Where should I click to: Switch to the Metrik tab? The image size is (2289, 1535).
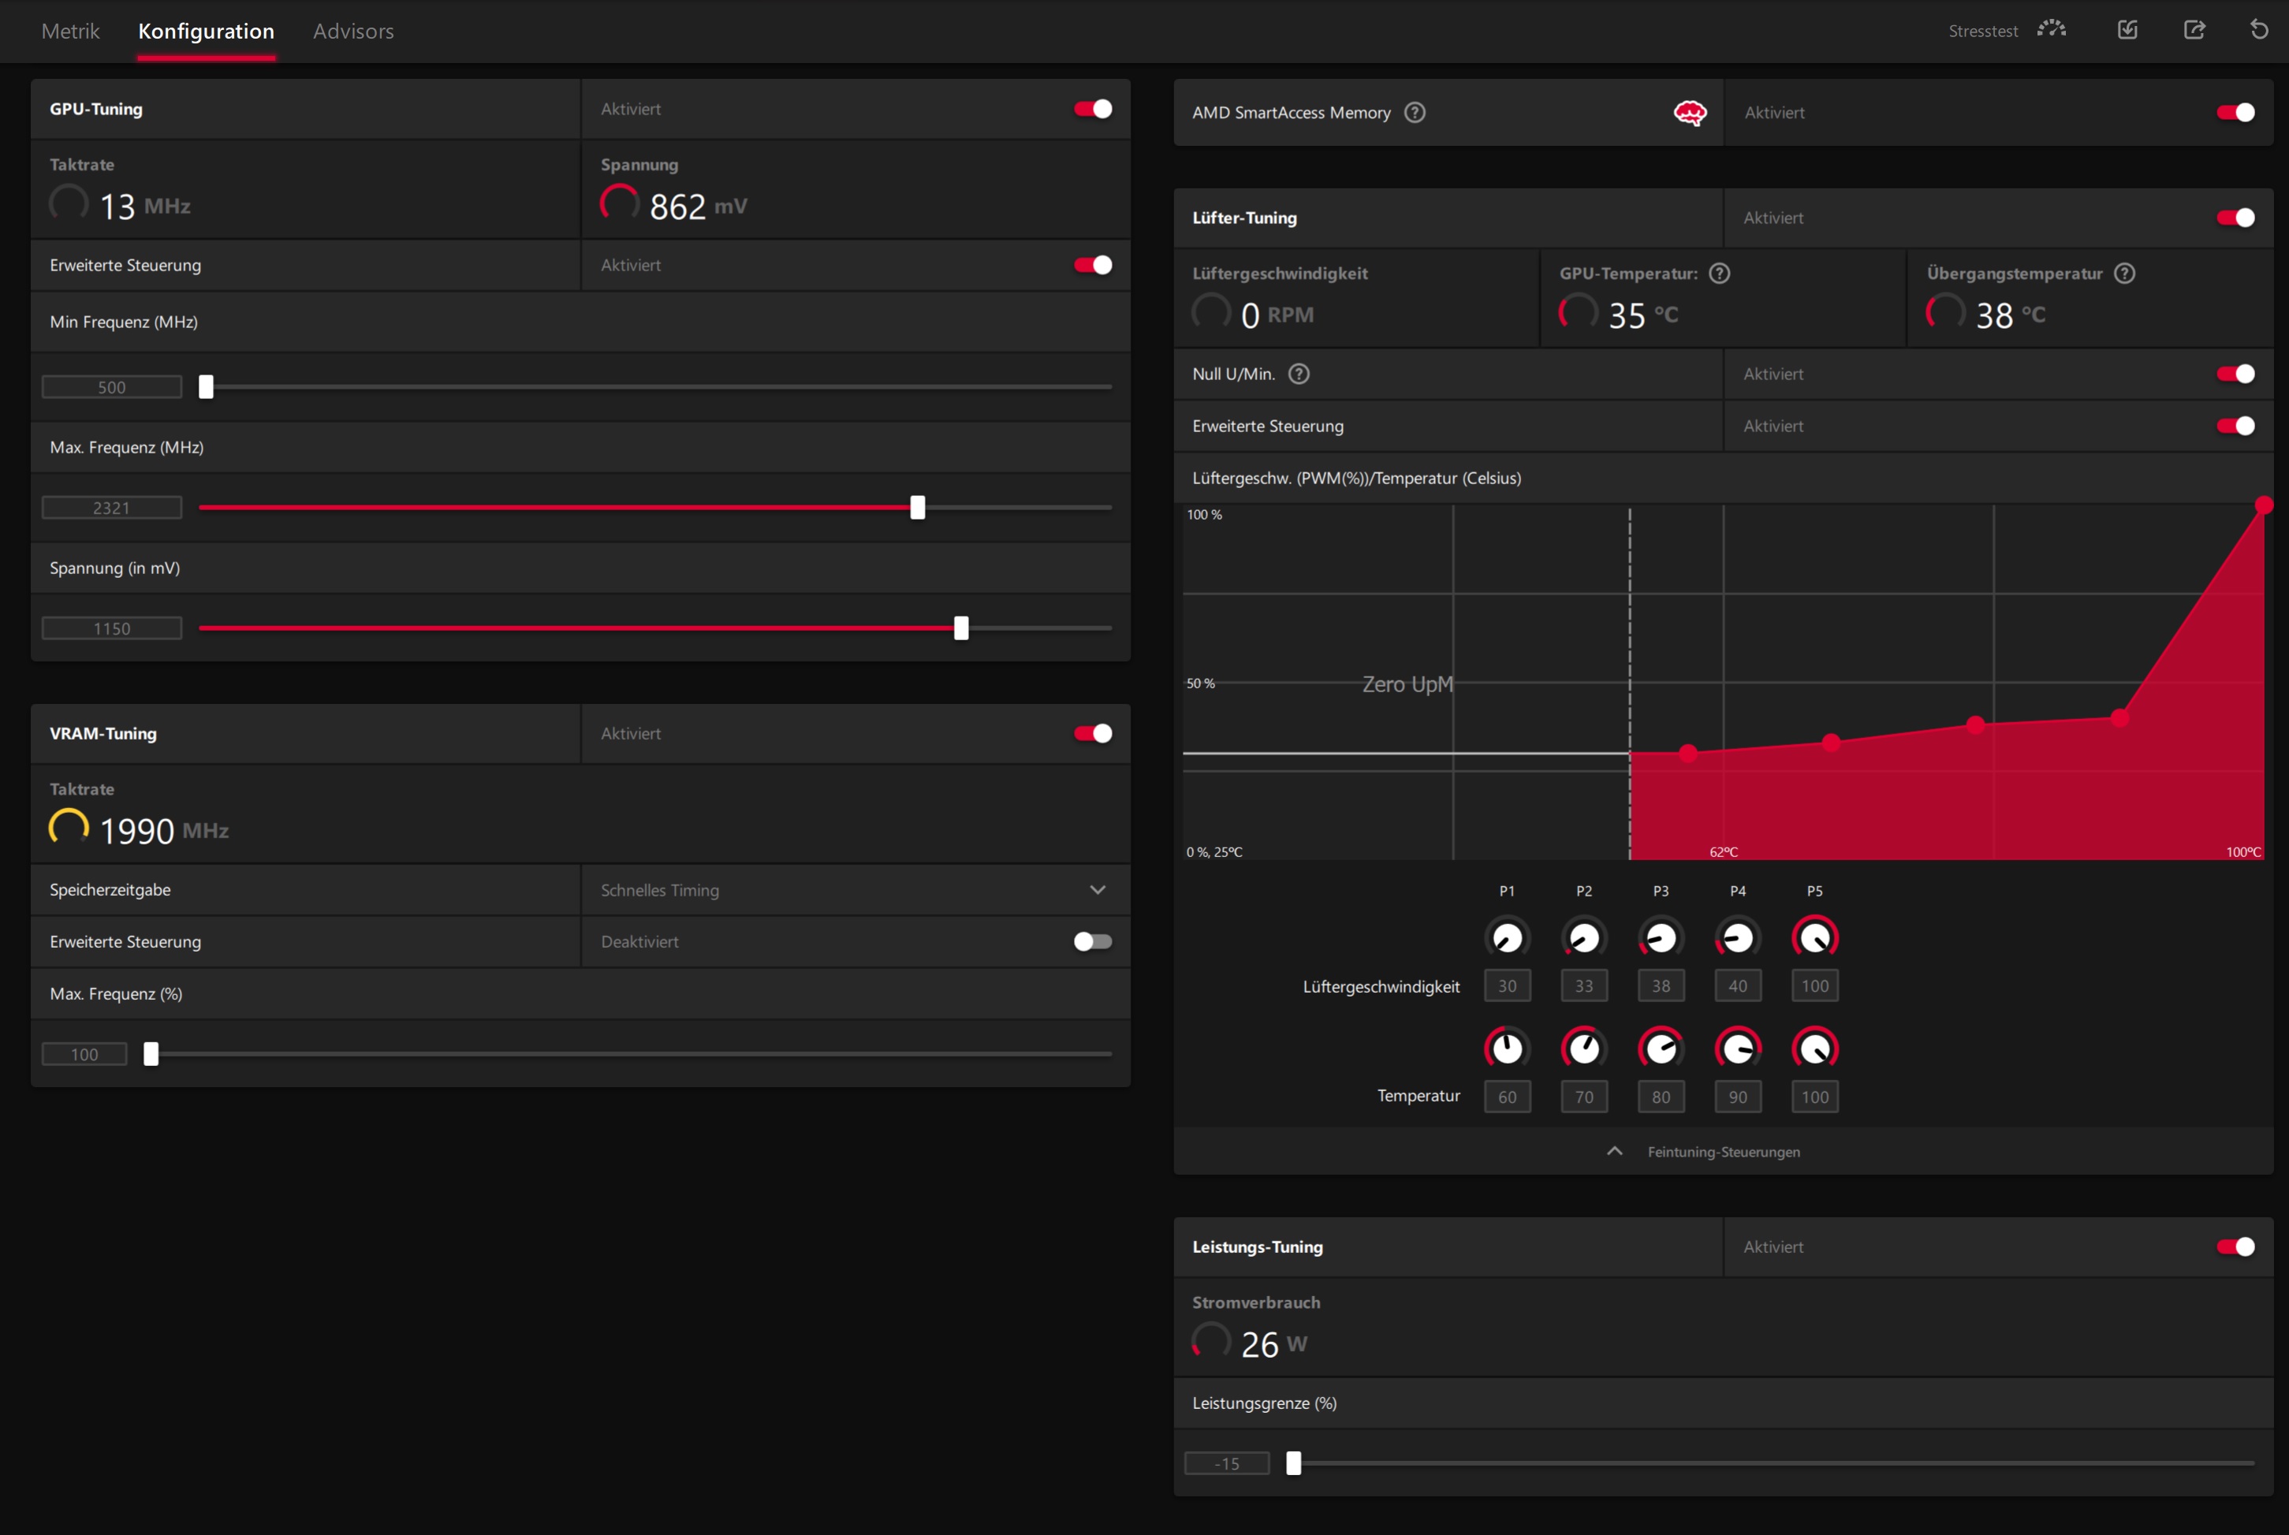click(70, 32)
